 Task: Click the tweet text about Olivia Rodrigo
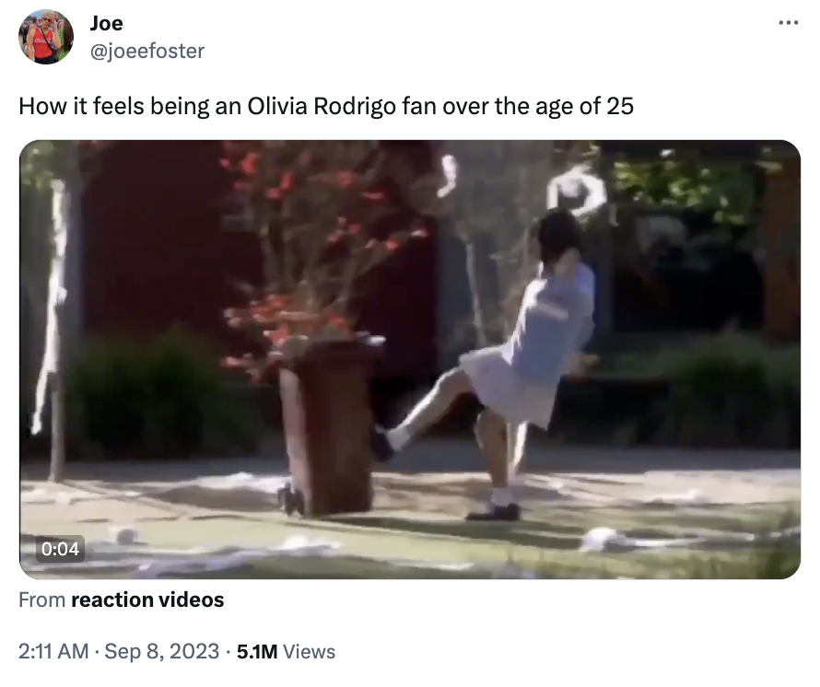pyautogui.click(x=326, y=106)
